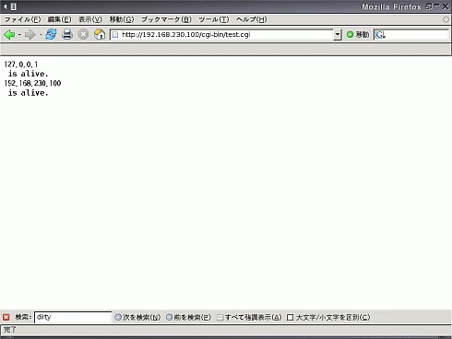
Task: Minimize the Mozilla Firefox window
Action: (x=437, y=6)
